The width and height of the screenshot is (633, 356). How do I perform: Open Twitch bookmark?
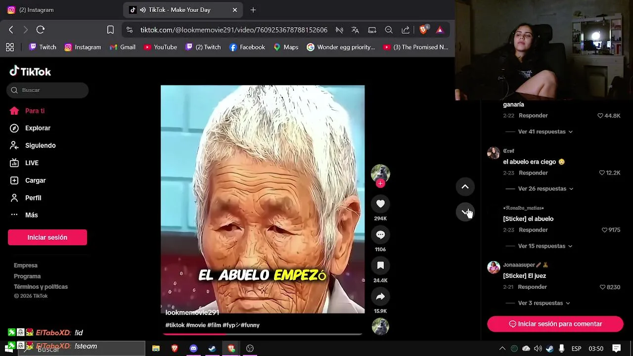43,47
